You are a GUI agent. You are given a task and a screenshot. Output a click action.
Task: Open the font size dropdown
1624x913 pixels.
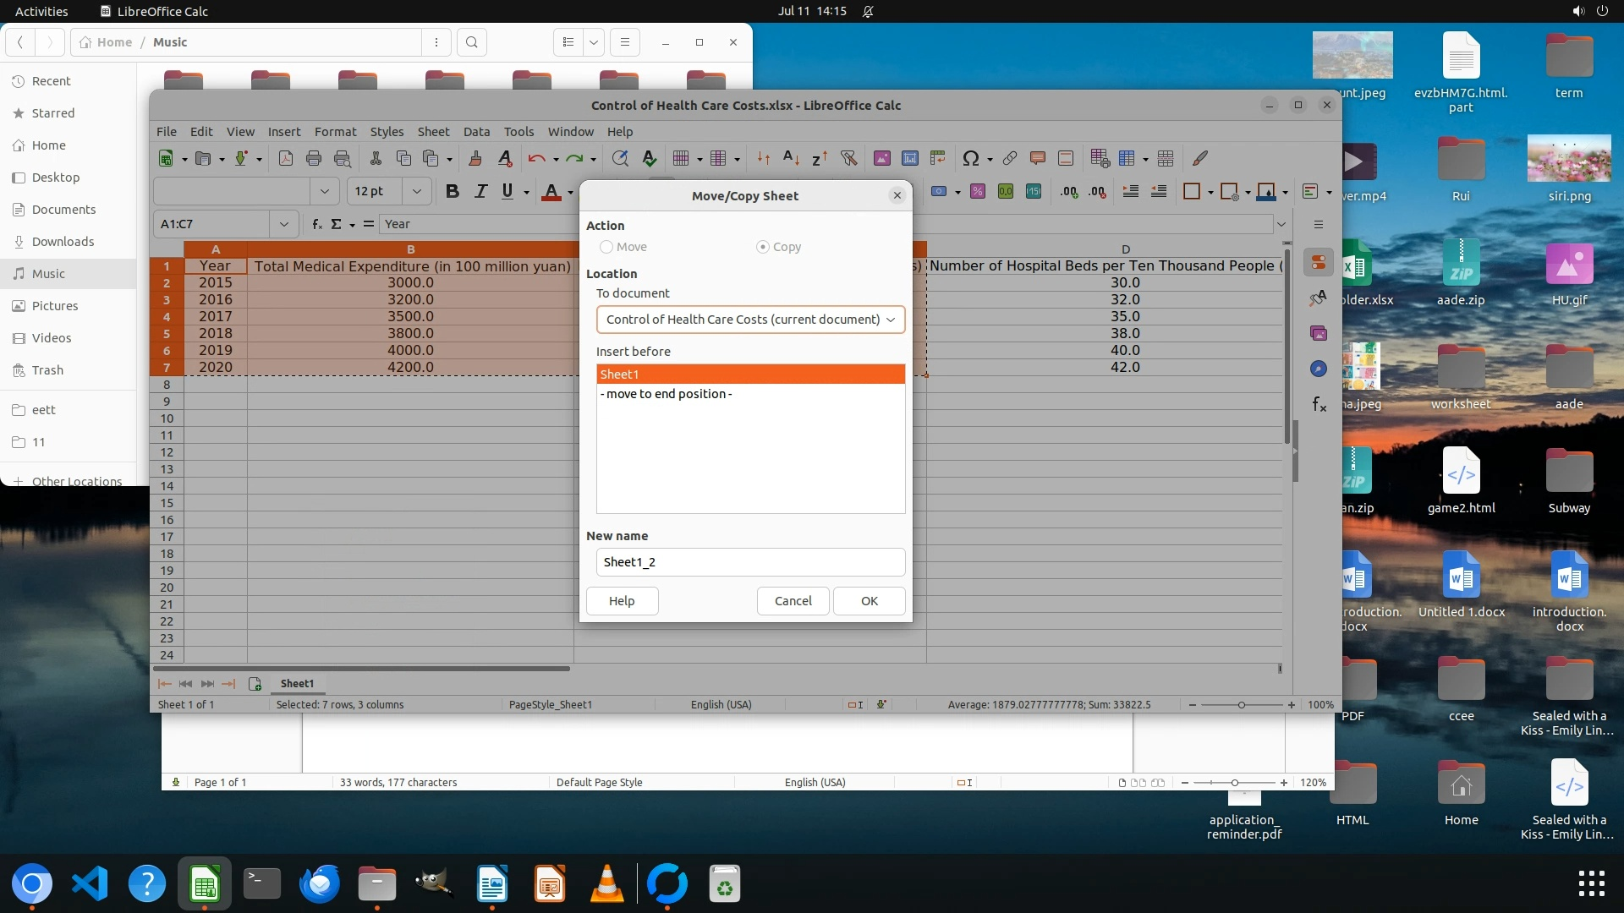point(416,191)
